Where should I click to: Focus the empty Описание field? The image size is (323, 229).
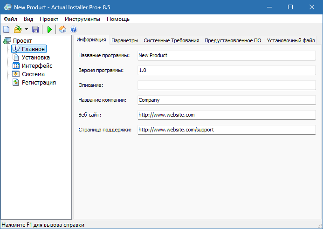point(227,85)
